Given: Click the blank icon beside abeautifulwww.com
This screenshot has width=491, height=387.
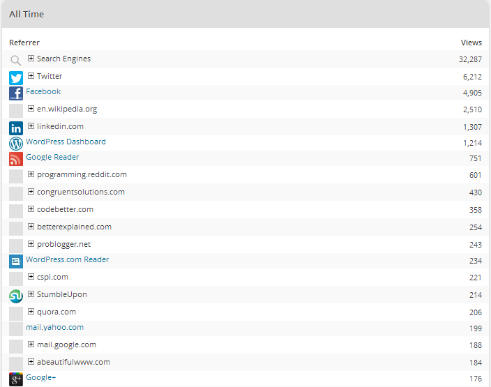Looking at the screenshot, I should coord(16,364).
